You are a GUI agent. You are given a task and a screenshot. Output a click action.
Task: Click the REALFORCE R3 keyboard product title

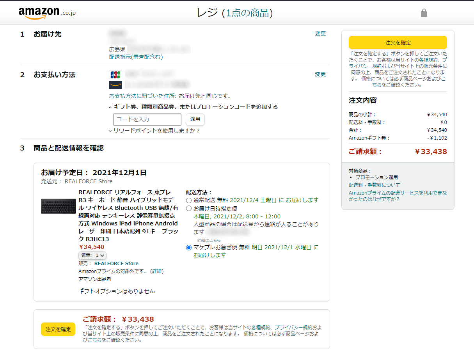tap(129, 216)
